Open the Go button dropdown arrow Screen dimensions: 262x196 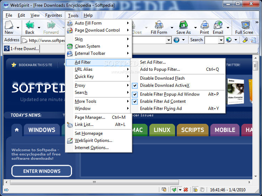point(183,40)
